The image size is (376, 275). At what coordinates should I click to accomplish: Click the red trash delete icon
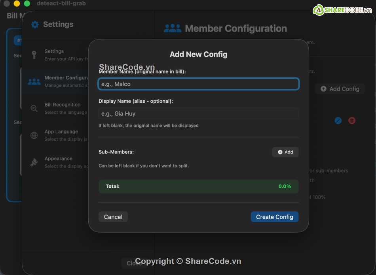point(351,121)
